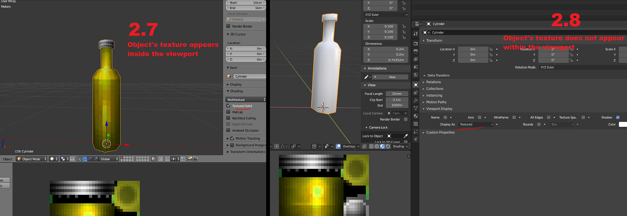
Task: Enable the All Edges checkbox
Action: pyautogui.click(x=549, y=117)
